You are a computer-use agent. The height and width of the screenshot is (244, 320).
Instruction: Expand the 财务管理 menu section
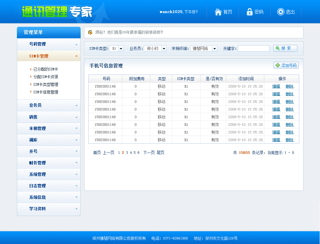point(49,162)
